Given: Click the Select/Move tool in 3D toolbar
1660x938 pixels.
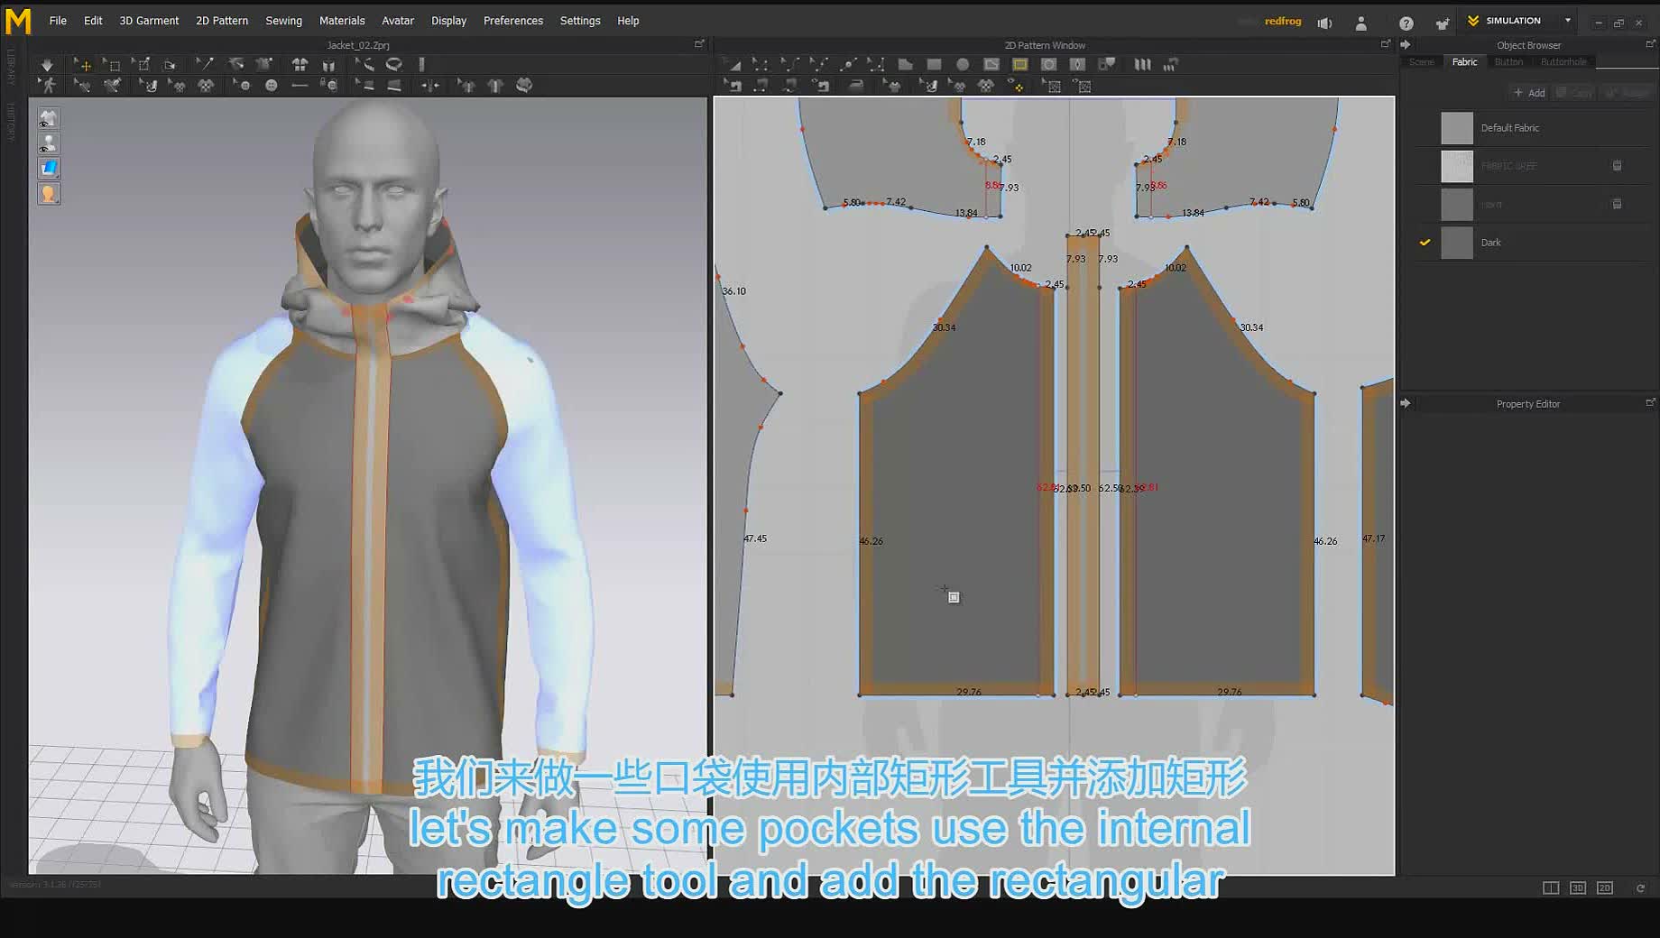Looking at the screenshot, I should pos(83,65).
